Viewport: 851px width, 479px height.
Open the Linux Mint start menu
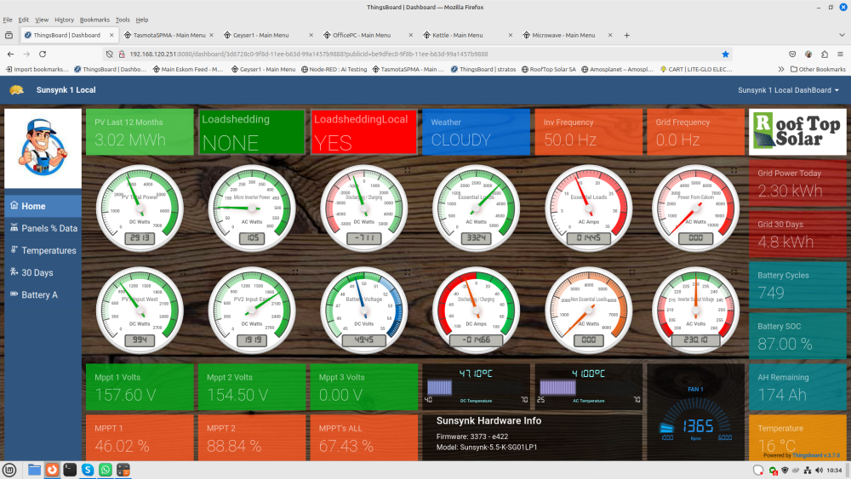click(9, 470)
